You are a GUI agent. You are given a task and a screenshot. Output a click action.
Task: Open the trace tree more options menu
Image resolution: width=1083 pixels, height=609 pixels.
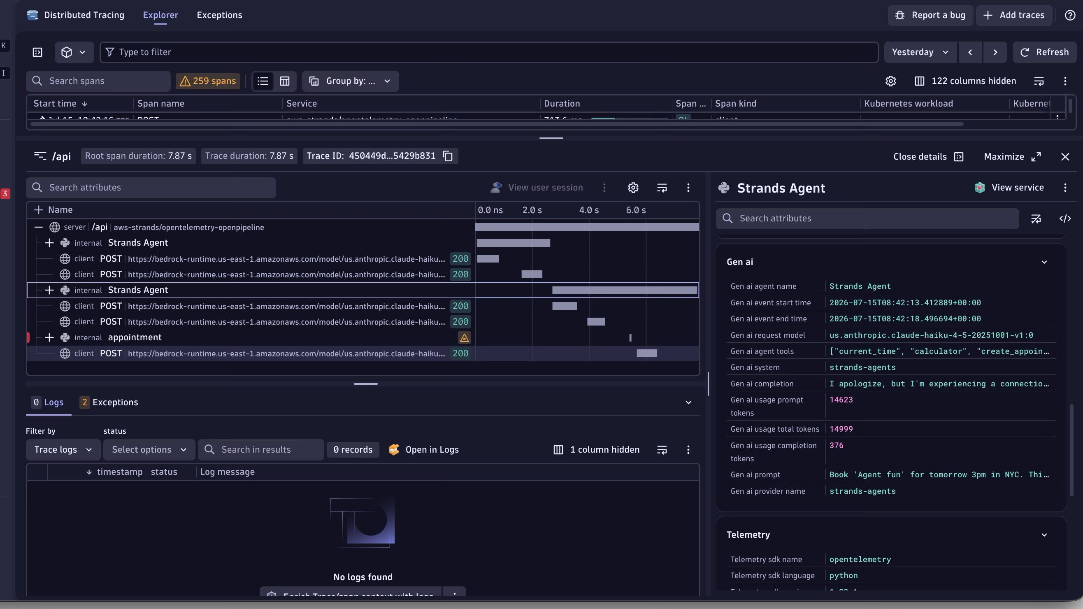688,188
